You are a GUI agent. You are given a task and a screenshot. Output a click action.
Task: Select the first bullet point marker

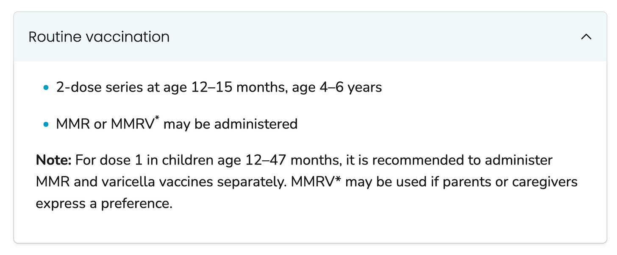click(47, 87)
